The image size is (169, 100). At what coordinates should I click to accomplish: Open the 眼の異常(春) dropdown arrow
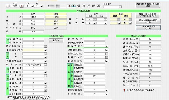click(45, 47)
